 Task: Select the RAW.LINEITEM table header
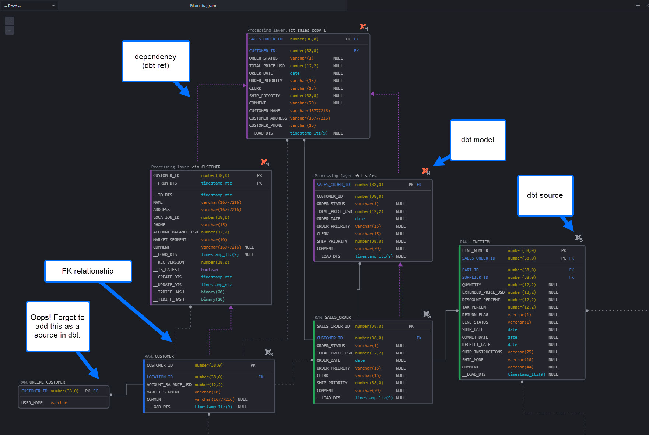(x=475, y=242)
